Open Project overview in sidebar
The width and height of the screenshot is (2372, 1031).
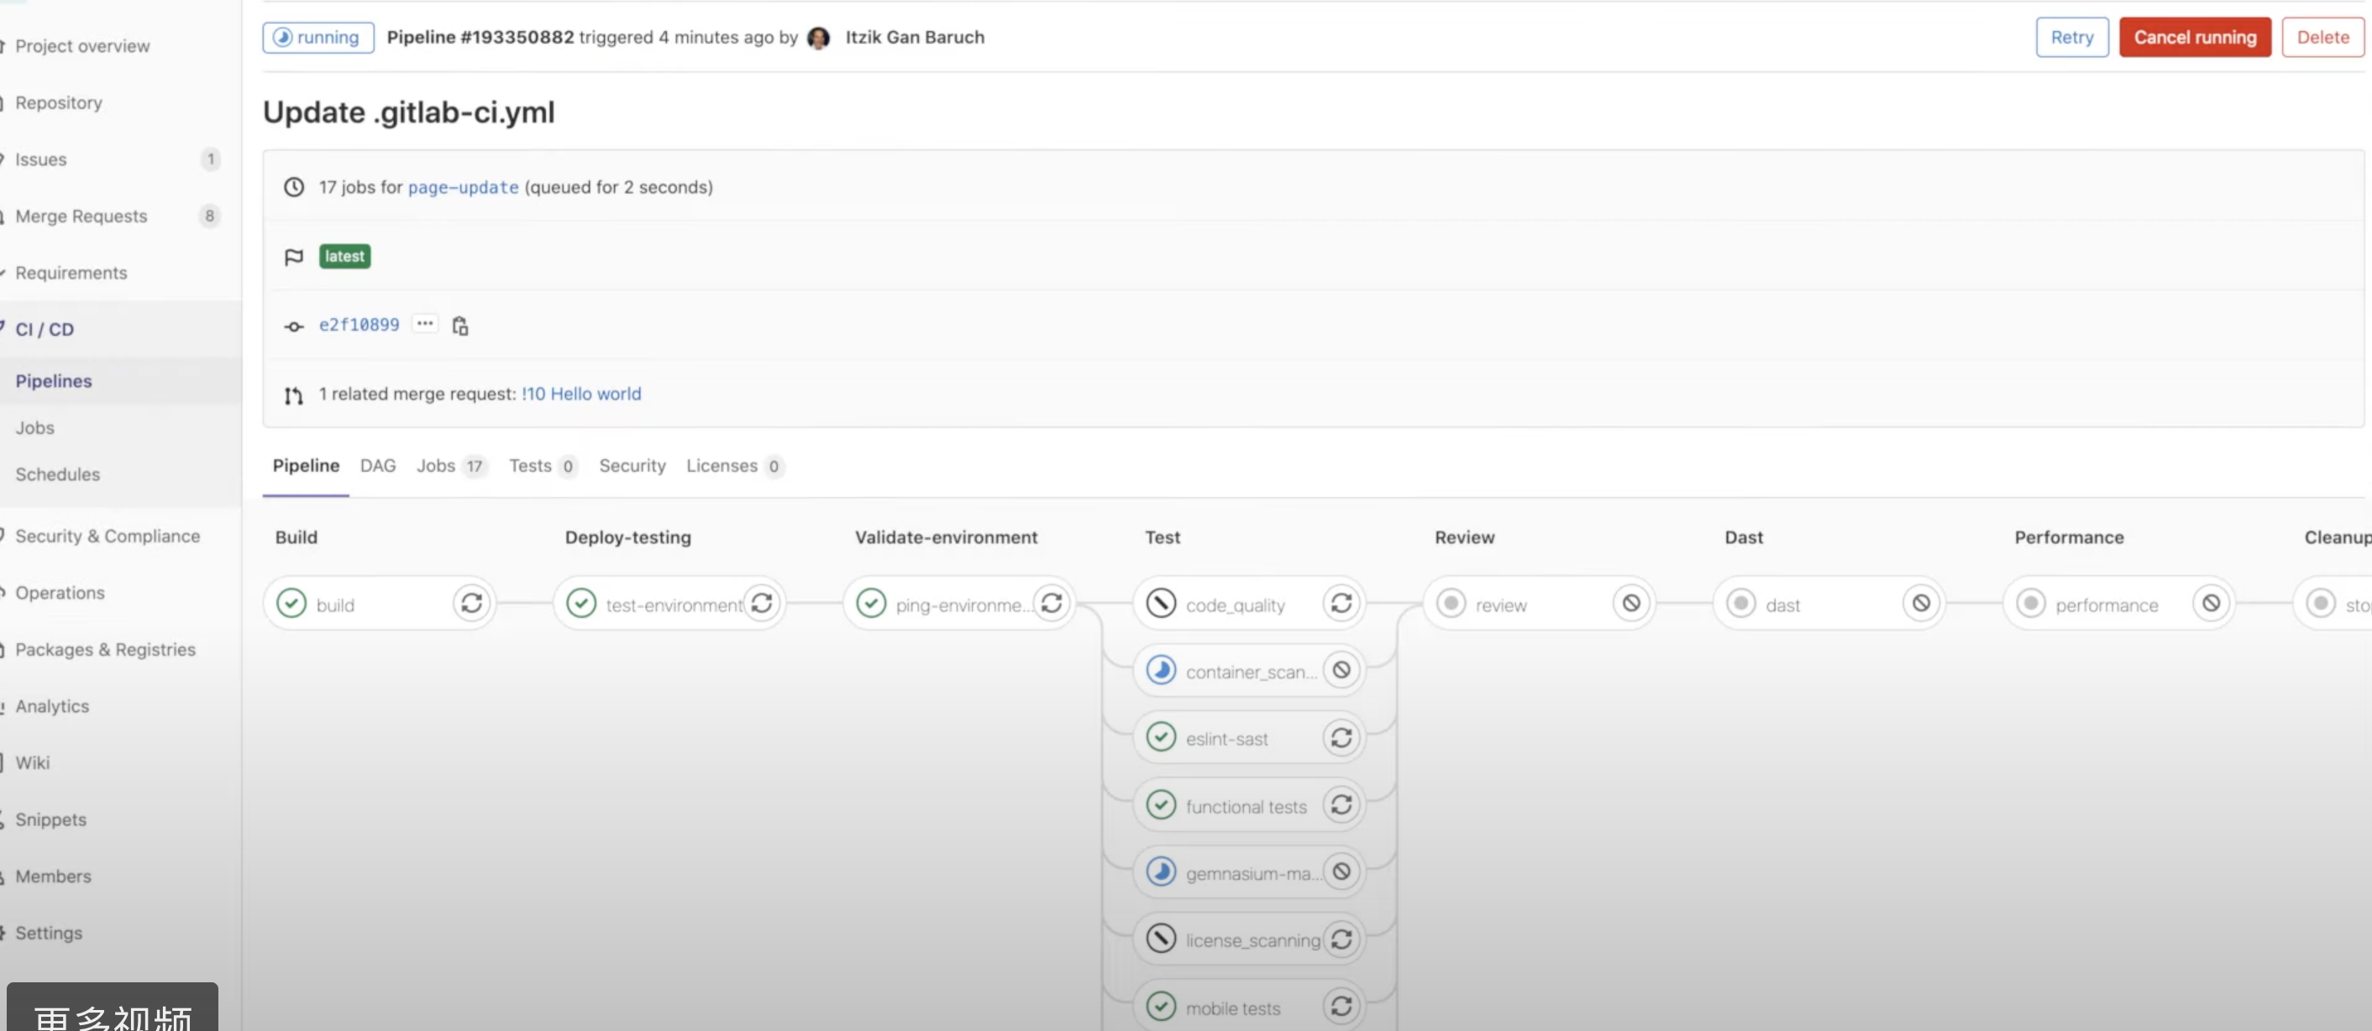tap(82, 46)
